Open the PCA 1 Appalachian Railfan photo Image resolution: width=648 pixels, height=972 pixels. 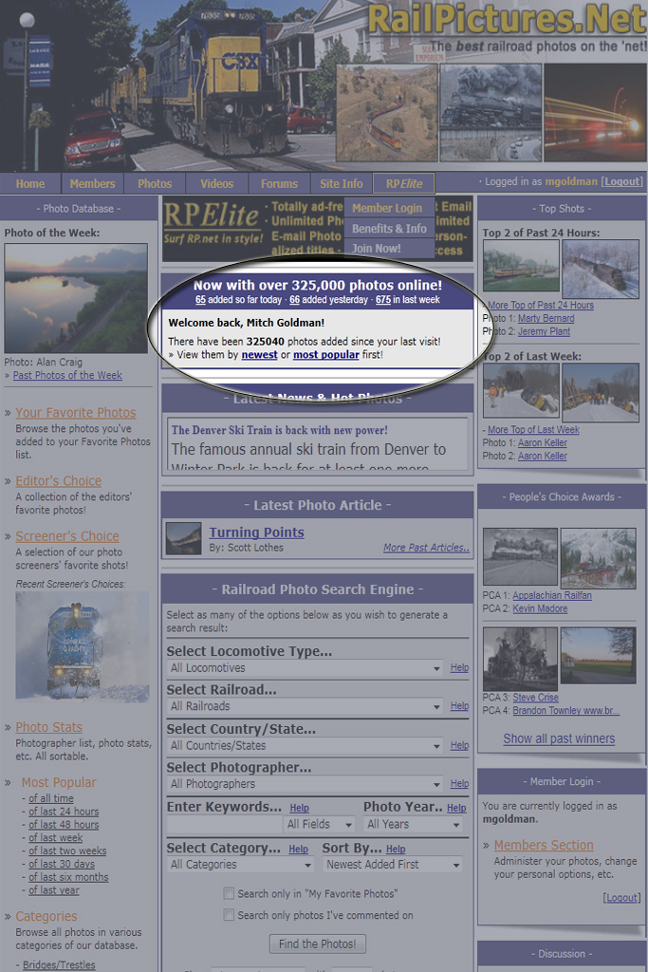(x=520, y=557)
